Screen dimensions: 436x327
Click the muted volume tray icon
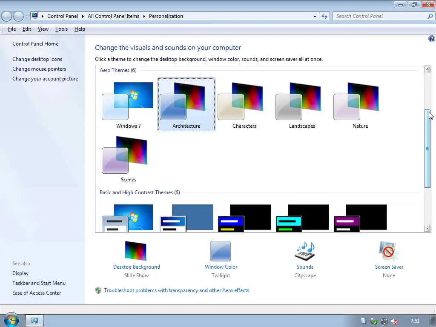394,321
